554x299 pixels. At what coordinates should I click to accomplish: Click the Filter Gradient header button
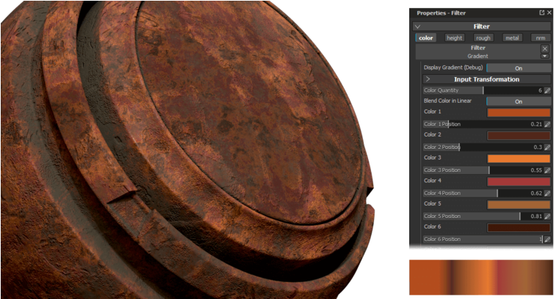point(478,51)
